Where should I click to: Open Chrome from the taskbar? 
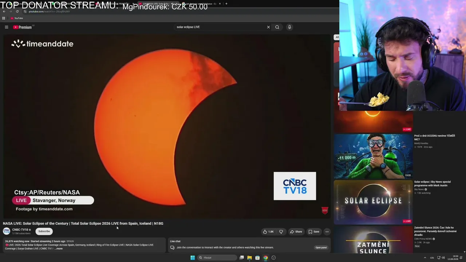265,258
